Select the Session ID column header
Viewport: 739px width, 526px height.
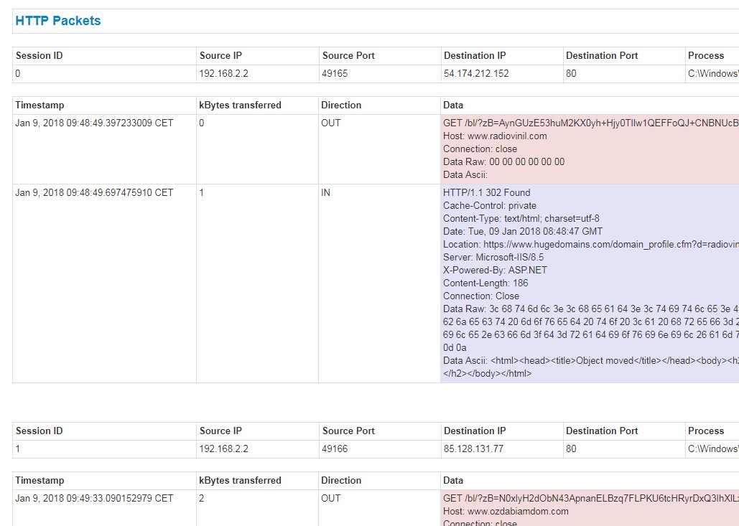[39, 55]
